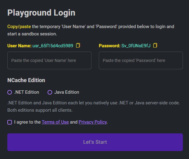The image size is (189, 159).
Task: Check the agree to Terms checkbox
Action: point(10,122)
